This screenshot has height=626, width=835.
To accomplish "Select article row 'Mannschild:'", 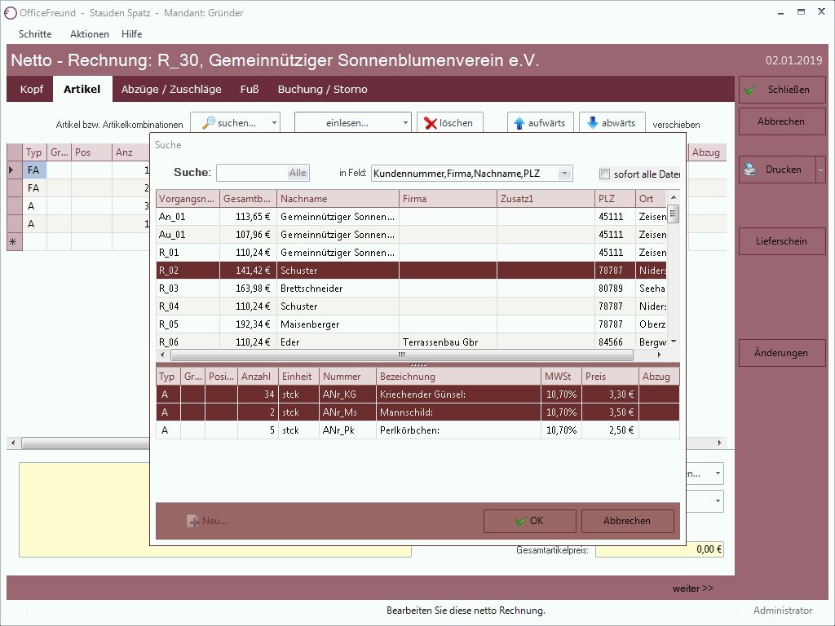I will [417, 412].
